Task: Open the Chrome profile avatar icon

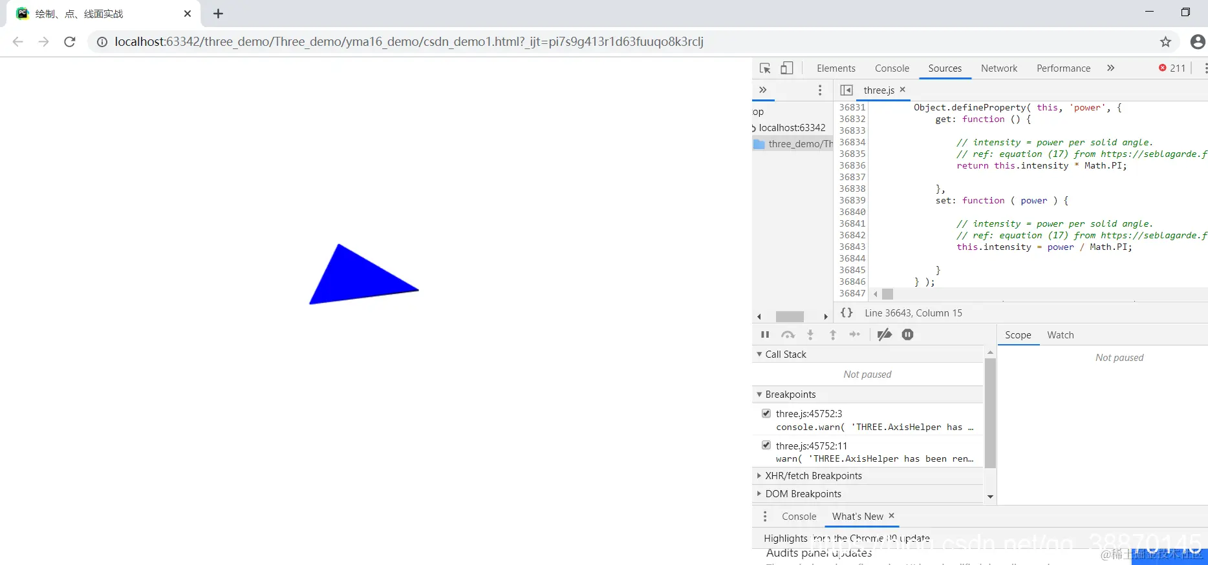Action: (1198, 42)
